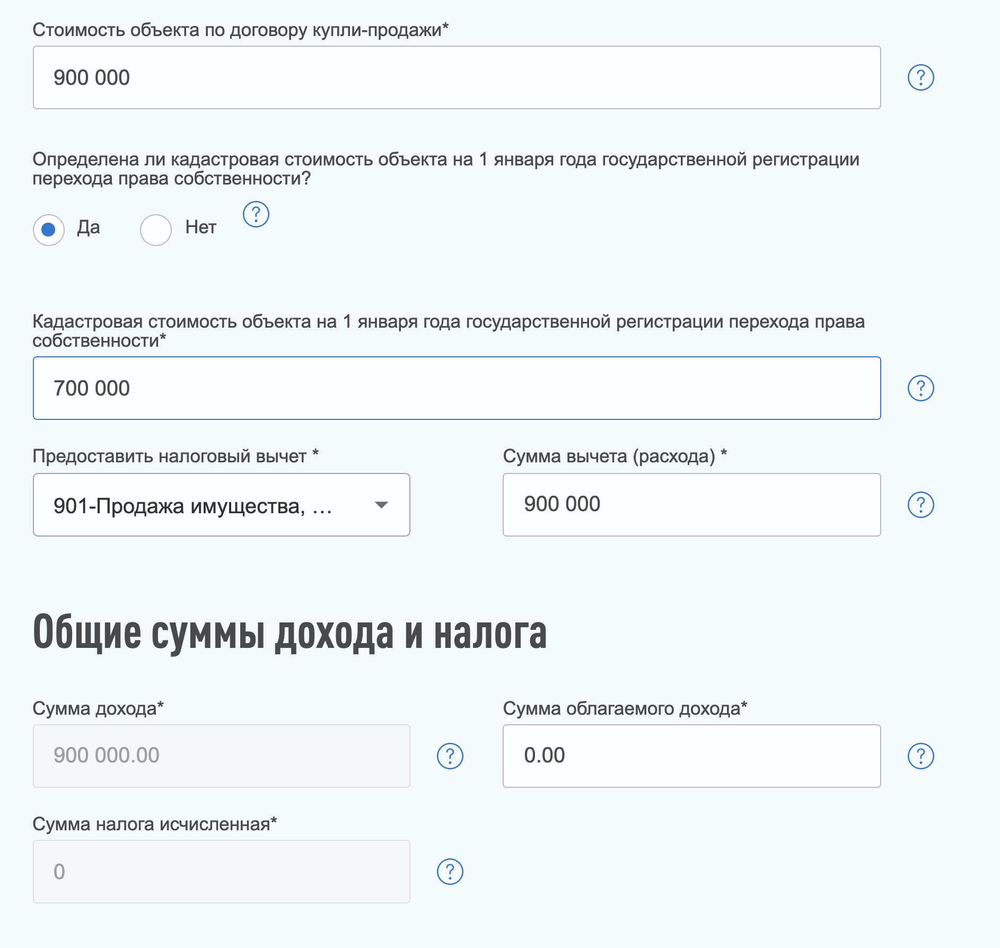1000x948 pixels.
Task: Open help icon next to Да/Нет radios
Action: (x=256, y=214)
